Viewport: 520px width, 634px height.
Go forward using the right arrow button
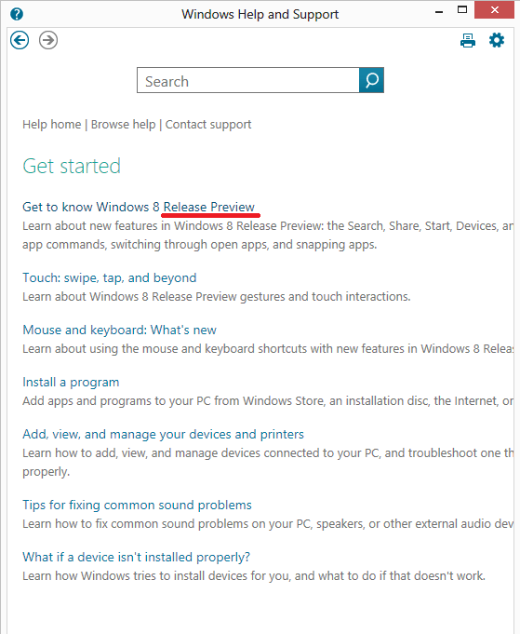(48, 40)
